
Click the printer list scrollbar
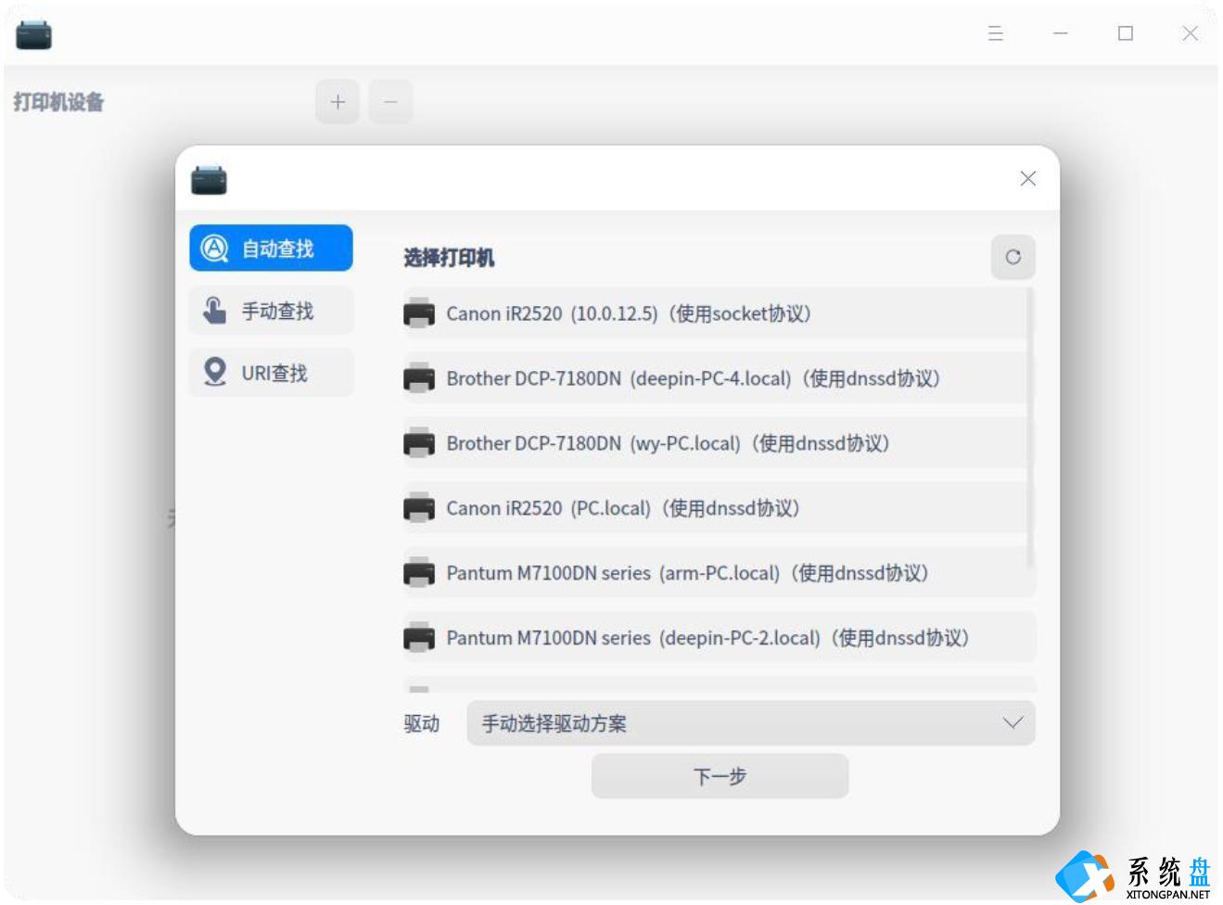pos(1030,427)
